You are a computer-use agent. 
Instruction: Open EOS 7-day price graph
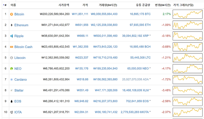tap(188, 101)
